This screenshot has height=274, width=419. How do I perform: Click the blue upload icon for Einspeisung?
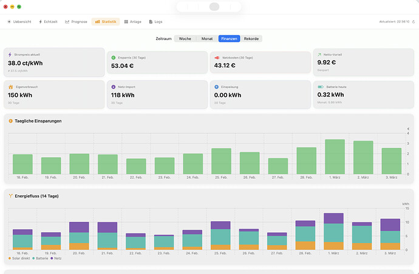click(x=216, y=87)
